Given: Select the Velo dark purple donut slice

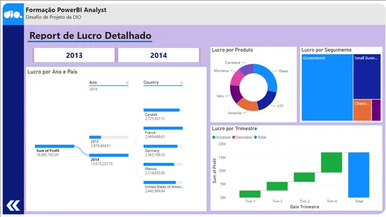Looking at the screenshot, I should 236,94.
